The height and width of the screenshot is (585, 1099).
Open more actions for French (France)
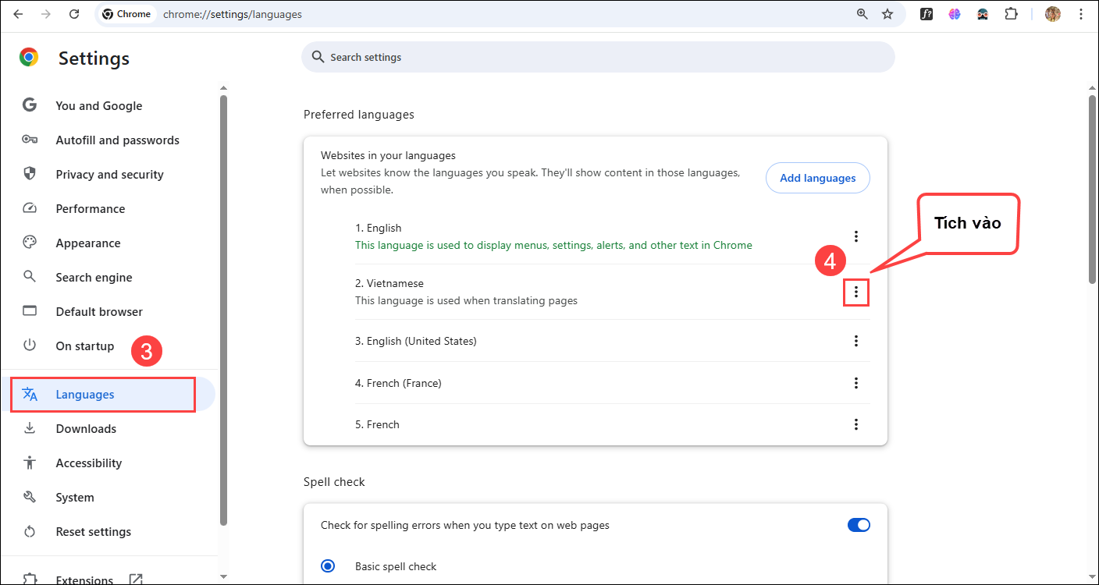pyautogui.click(x=856, y=383)
